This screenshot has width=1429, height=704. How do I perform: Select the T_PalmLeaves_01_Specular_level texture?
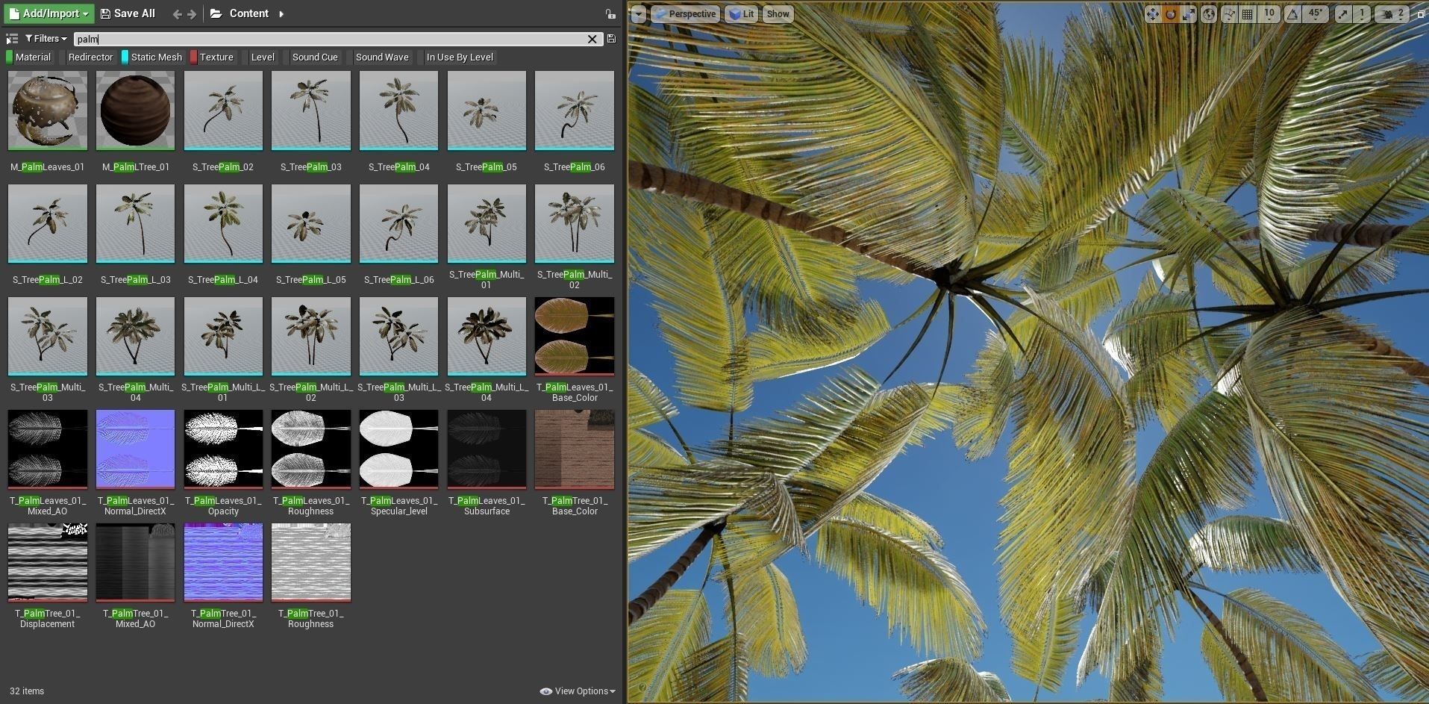(x=399, y=449)
